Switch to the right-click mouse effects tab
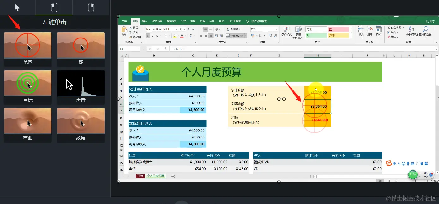This screenshot has width=439, height=204. (x=91, y=8)
